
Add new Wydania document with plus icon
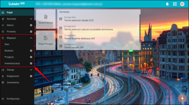31,51
